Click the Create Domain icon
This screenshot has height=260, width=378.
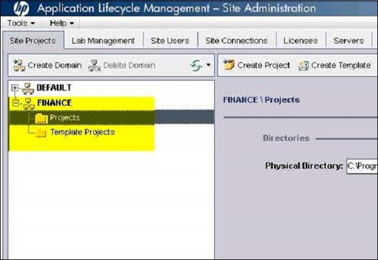19,65
